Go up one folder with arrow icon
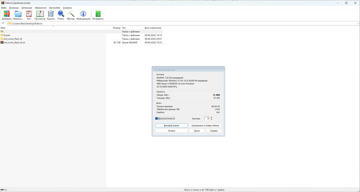Viewport: 360px width, 192px height. (3, 23)
